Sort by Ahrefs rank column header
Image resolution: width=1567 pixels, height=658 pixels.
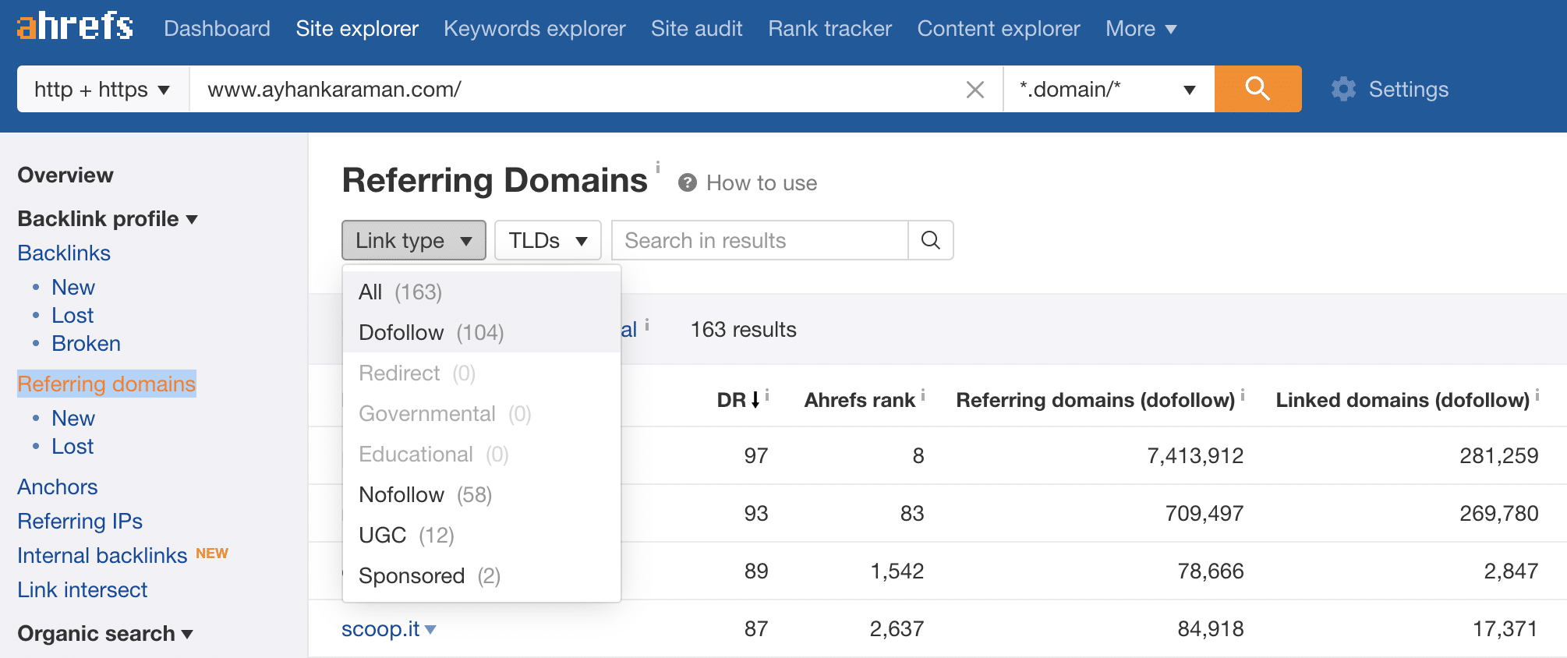pyautogui.click(x=859, y=400)
